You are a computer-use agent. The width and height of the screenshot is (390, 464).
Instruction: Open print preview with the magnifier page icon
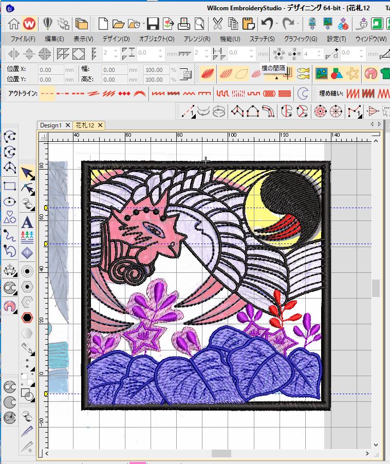coord(199,24)
